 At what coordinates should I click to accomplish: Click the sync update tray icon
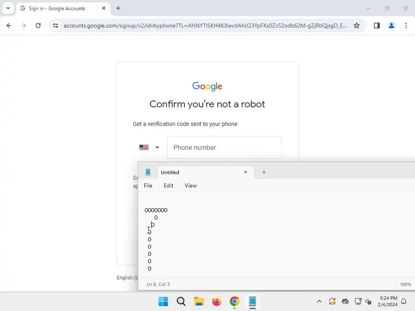[x=332, y=301]
